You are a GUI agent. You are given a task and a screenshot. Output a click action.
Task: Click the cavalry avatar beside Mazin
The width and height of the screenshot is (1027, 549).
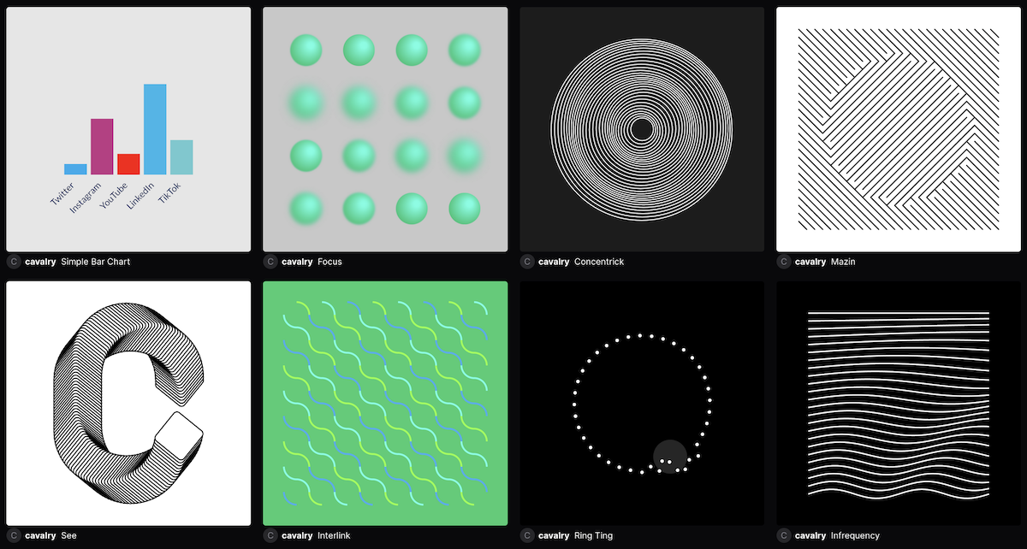784,262
